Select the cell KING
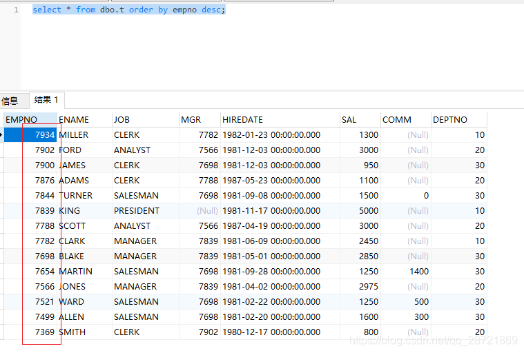 pos(84,211)
